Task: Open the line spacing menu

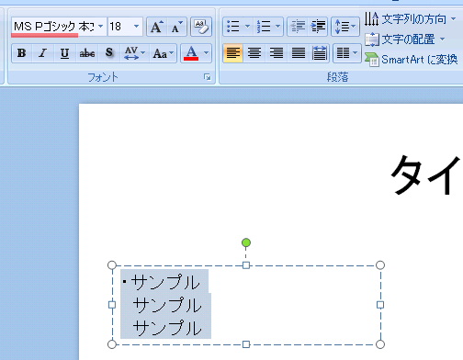Action: click(345, 27)
